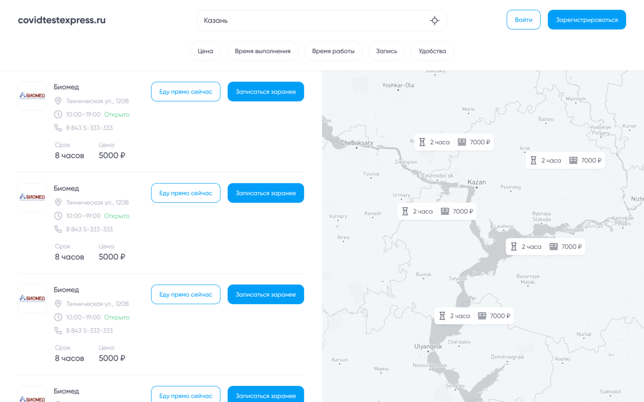644x402 pixels.
Task: Tap the clock icon in third Биомед listing
Action: pos(58,317)
